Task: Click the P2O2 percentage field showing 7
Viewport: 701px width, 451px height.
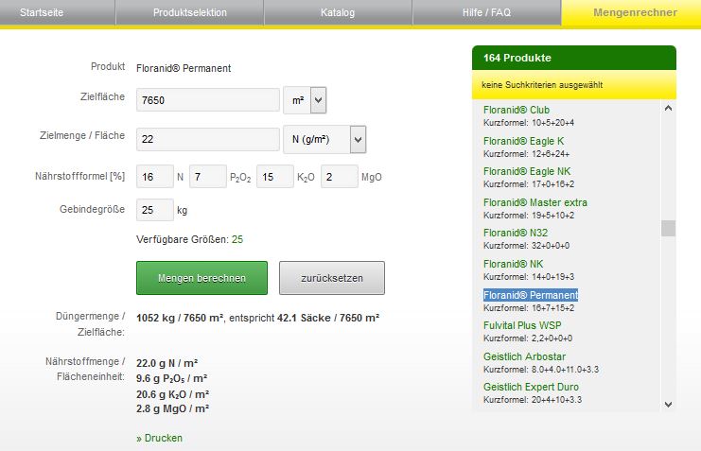Action: click(208, 177)
